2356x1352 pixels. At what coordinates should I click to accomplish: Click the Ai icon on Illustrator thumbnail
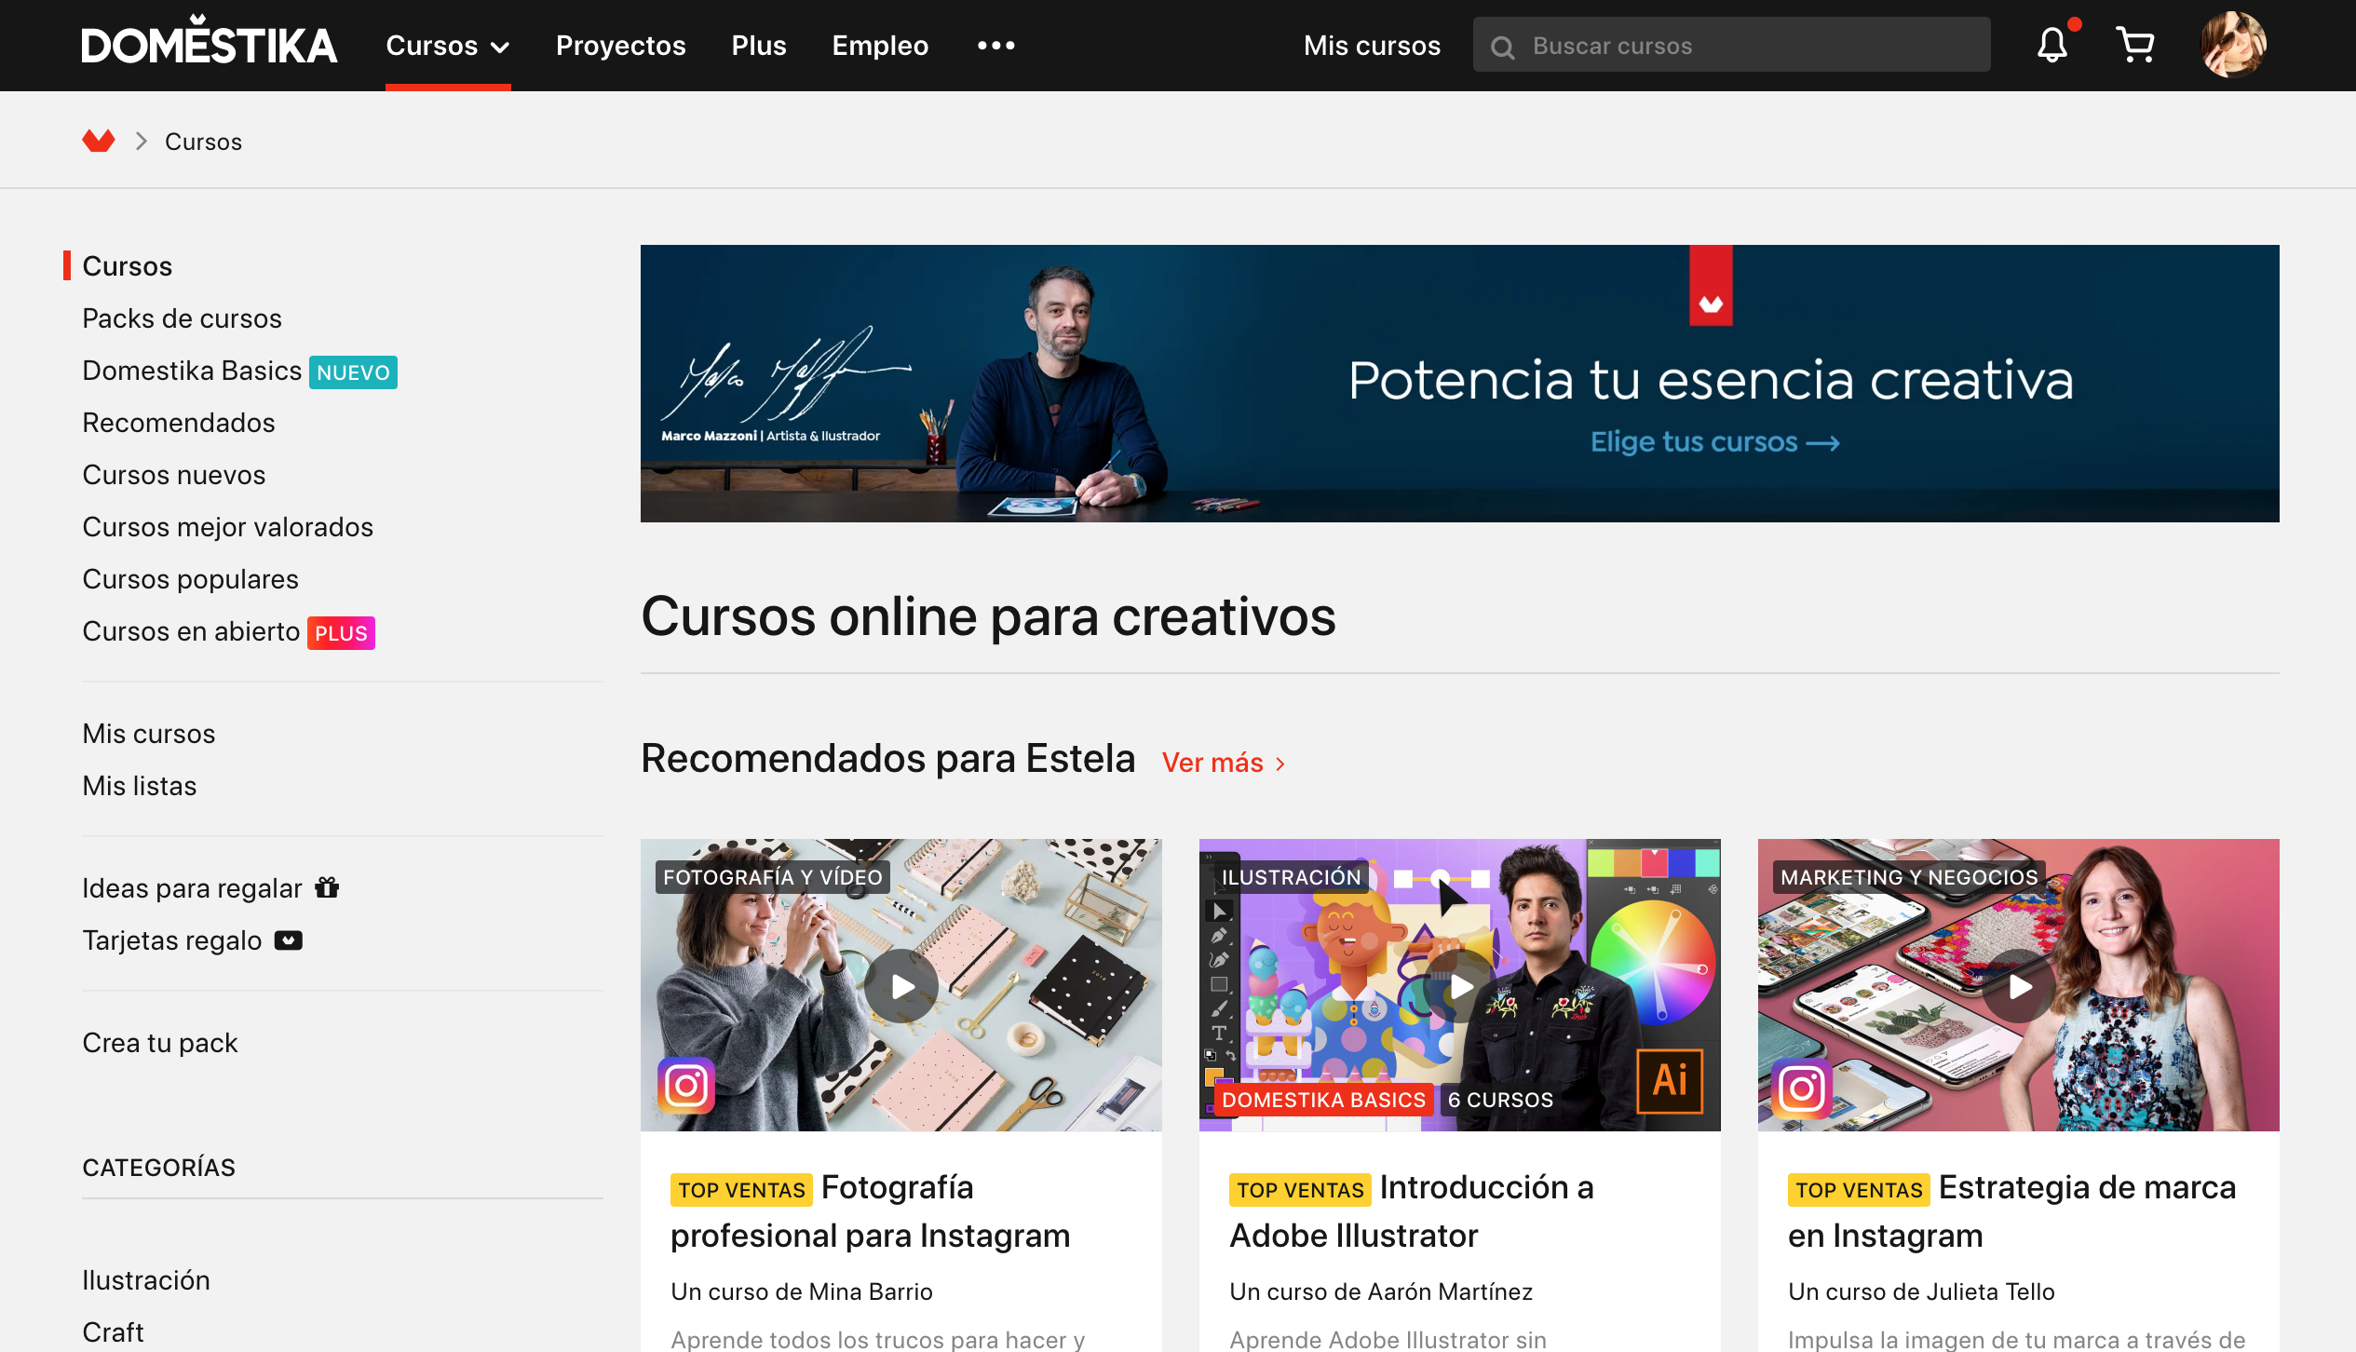click(1671, 1081)
